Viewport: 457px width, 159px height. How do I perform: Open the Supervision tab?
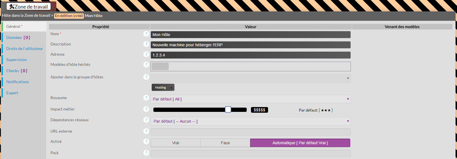[17, 60]
